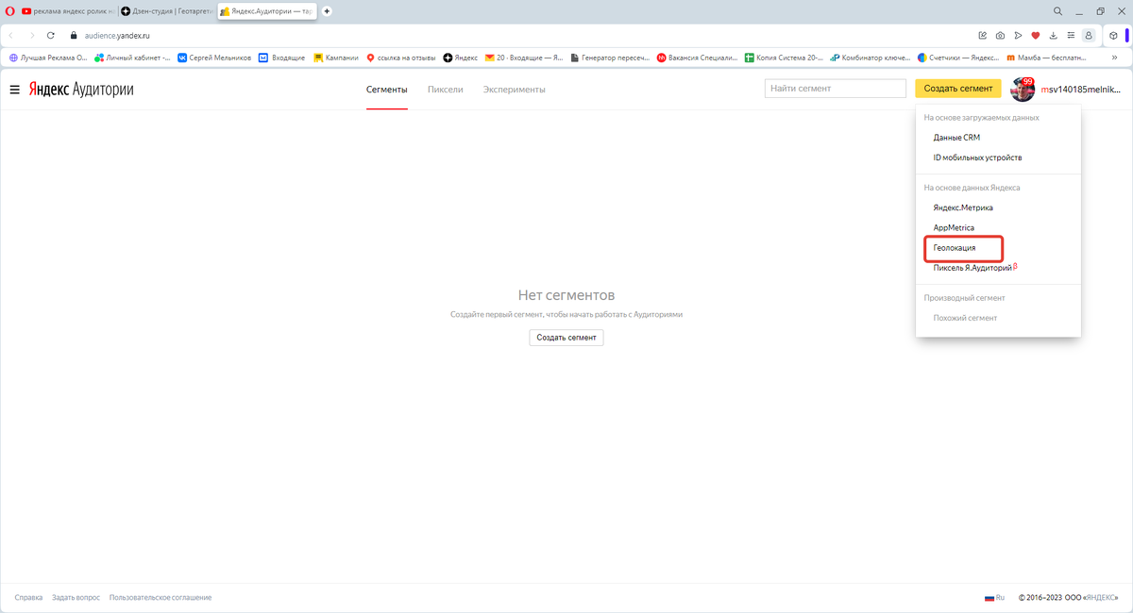The width and height of the screenshot is (1133, 613).
Task: Select Похожий сегмент option
Action: [x=965, y=318]
